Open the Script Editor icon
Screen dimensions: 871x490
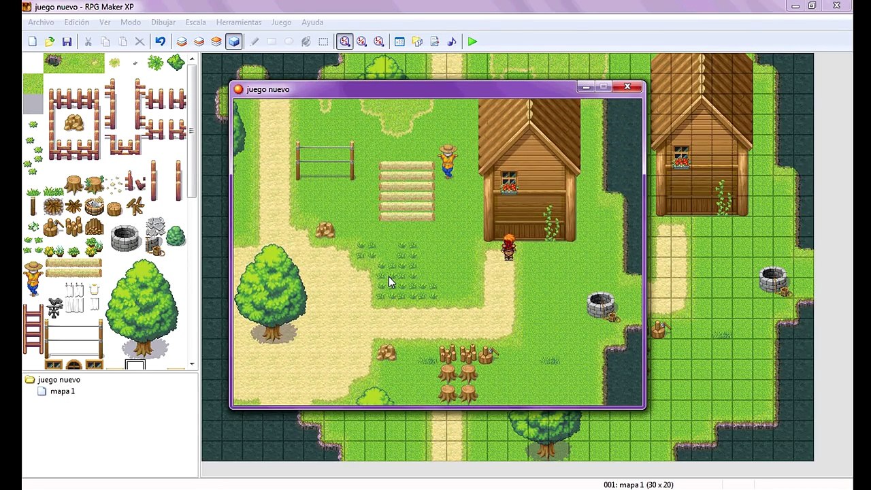tap(434, 42)
